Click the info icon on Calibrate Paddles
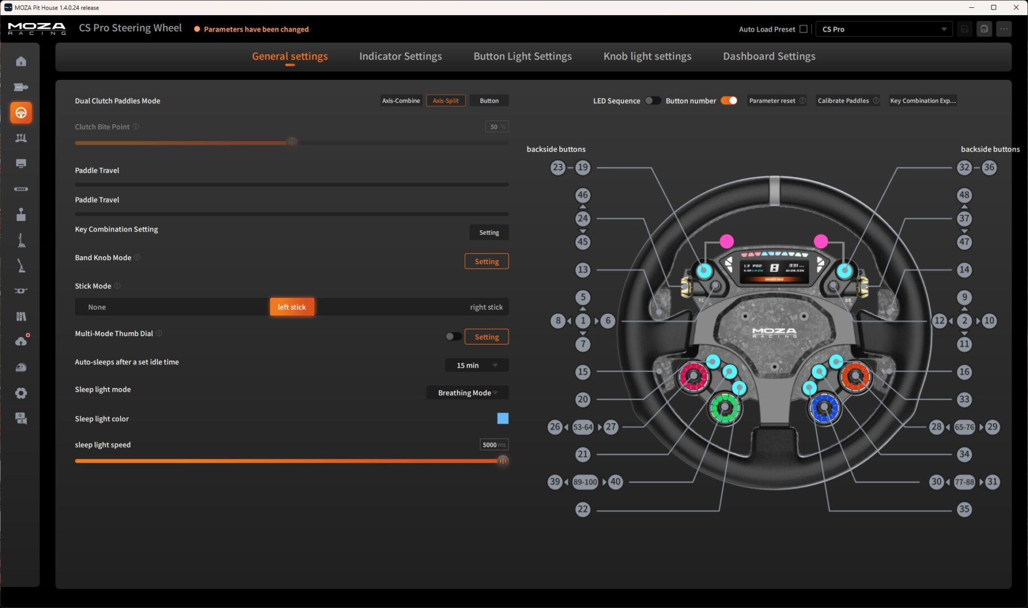The image size is (1028, 608). pyautogui.click(x=876, y=101)
